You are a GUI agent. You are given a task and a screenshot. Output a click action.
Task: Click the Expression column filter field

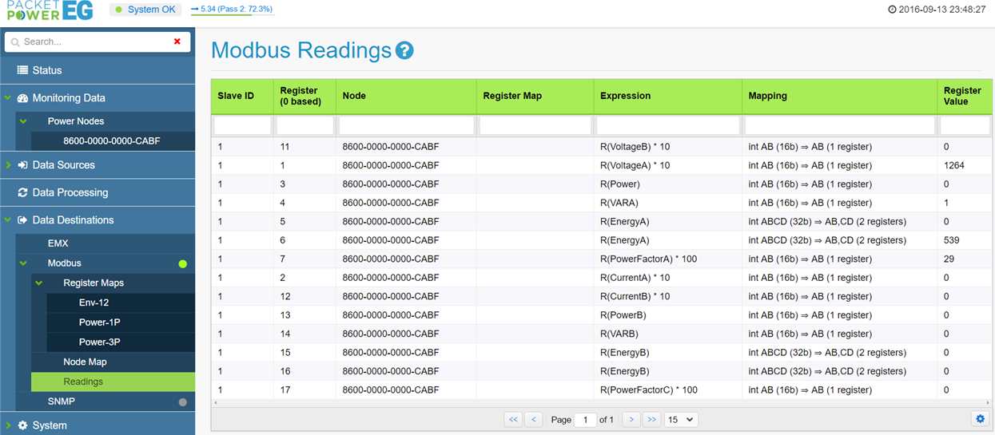tap(667, 125)
